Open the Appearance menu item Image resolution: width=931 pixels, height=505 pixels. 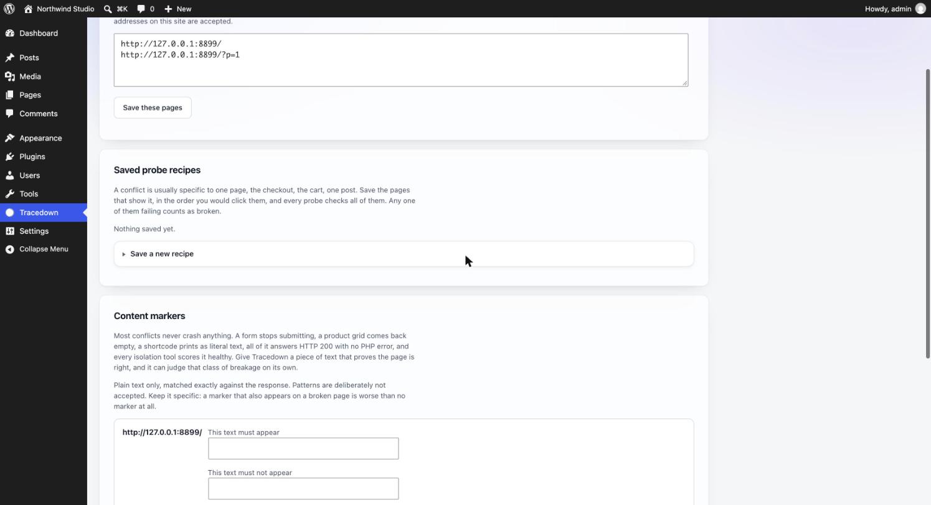coord(44,137)
